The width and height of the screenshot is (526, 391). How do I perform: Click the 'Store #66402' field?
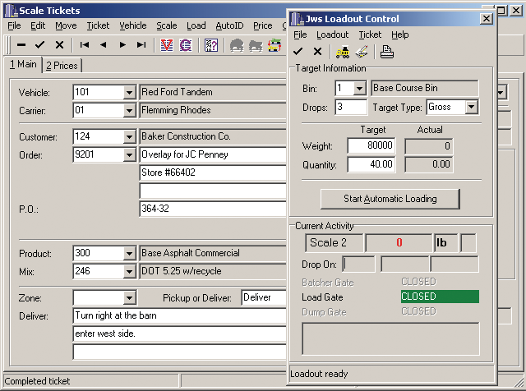point(213,172)
